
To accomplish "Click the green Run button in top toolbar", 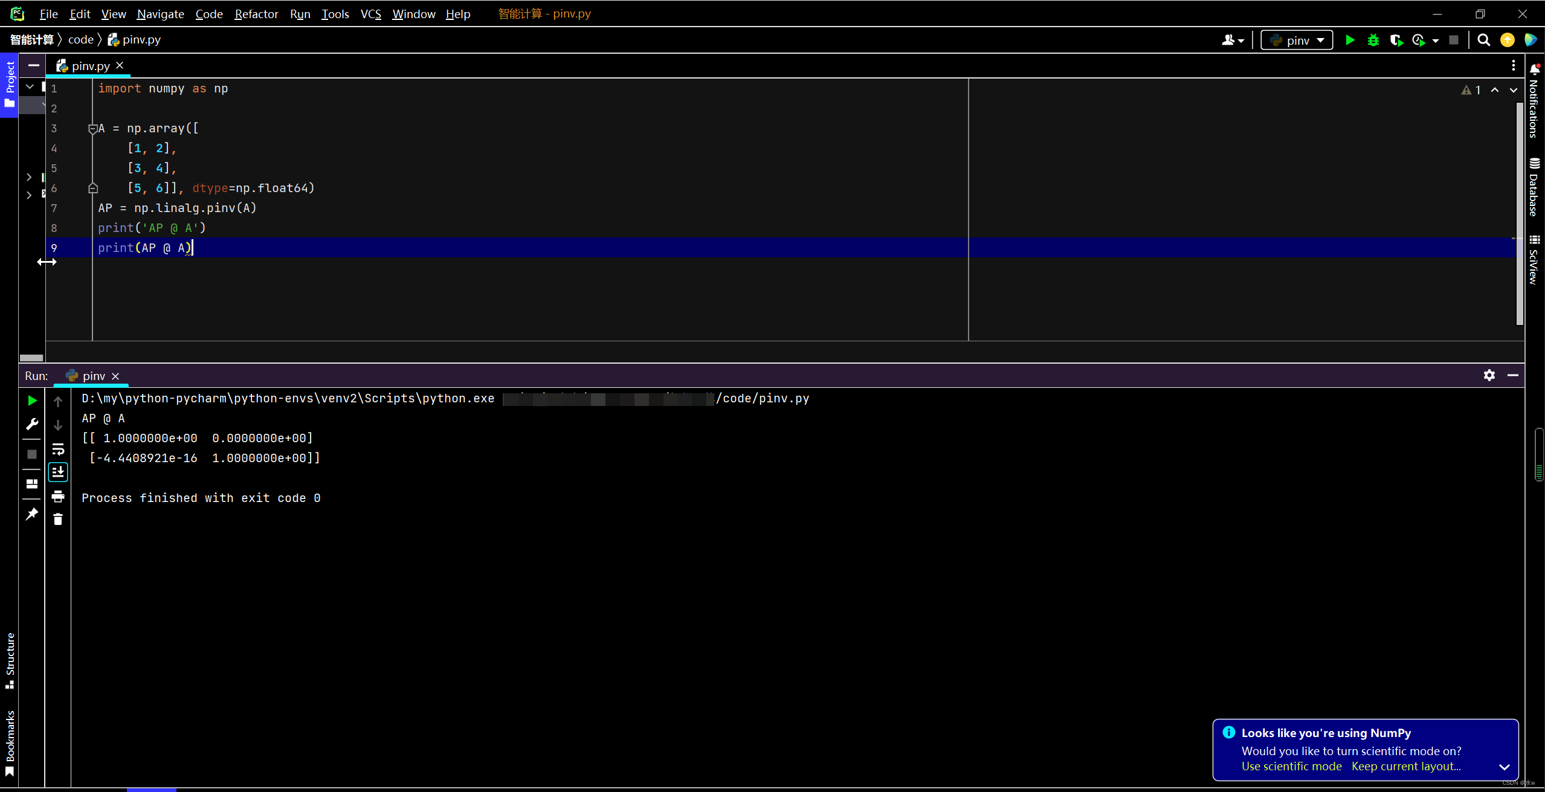I will pyautogui.click(x=1350, y=40).
